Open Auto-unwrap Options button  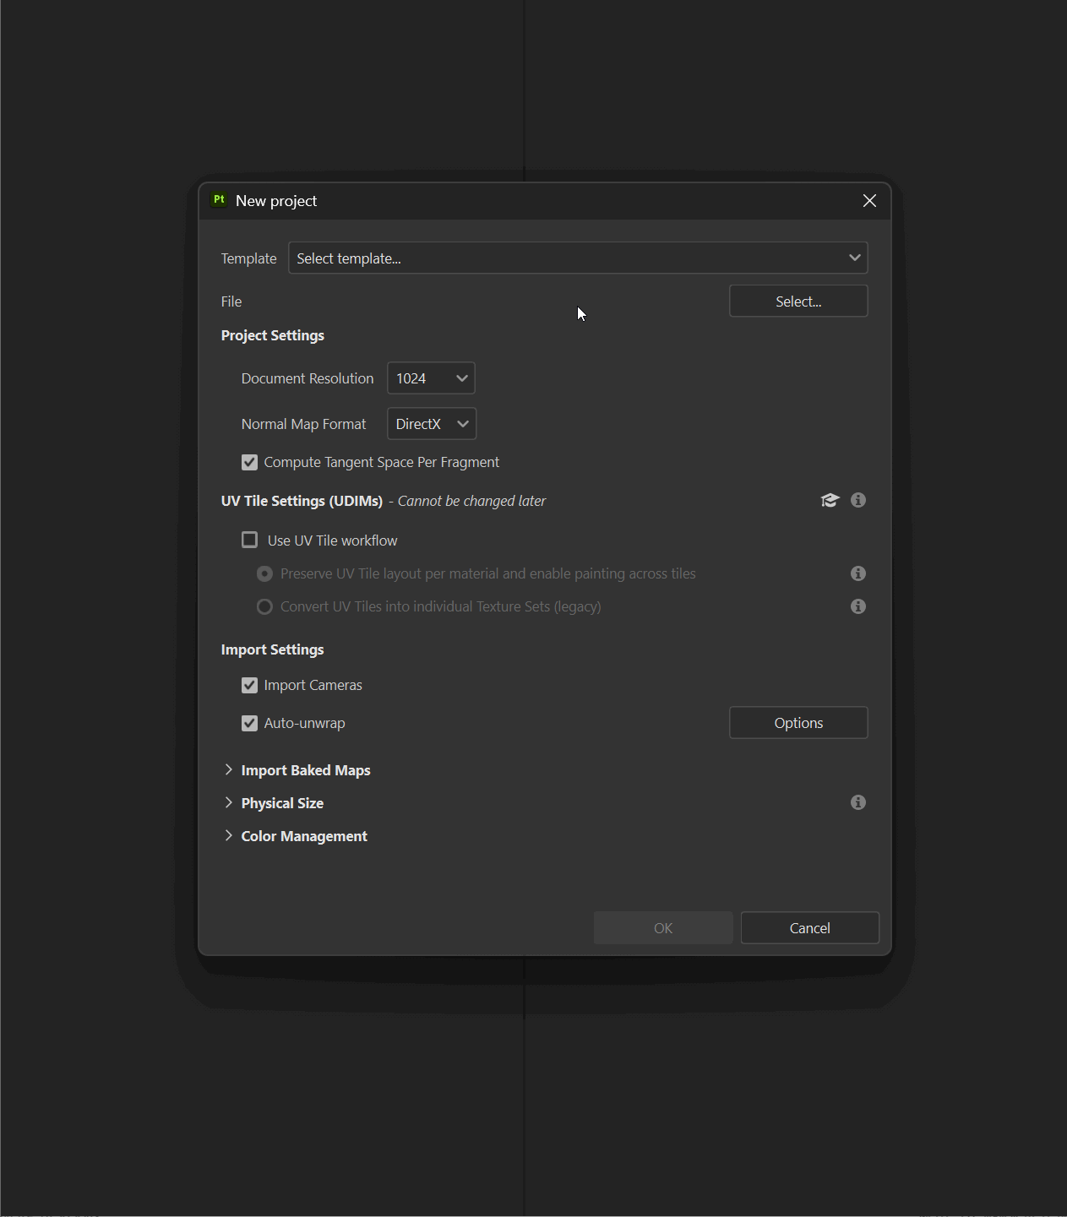coord(798,723)
